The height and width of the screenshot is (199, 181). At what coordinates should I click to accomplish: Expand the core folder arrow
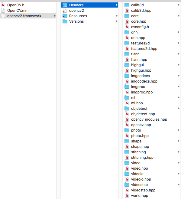point(179,16)
